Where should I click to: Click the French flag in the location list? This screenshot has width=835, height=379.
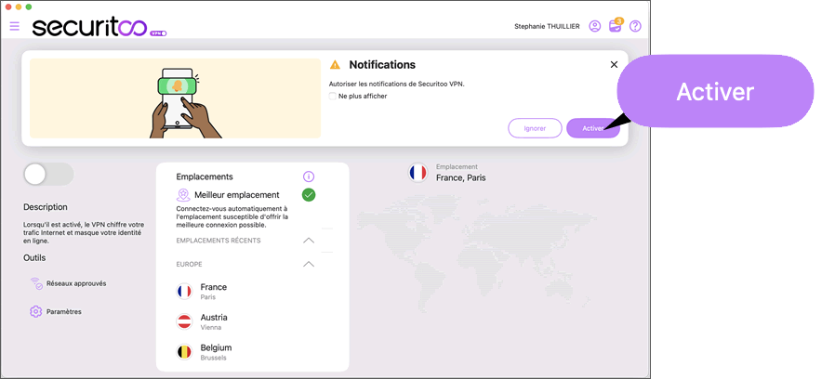click(184, 291)
